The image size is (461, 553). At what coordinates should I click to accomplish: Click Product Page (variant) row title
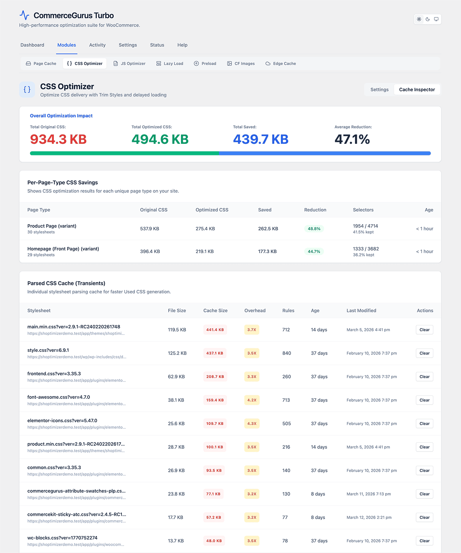click(x=52, y=226)
